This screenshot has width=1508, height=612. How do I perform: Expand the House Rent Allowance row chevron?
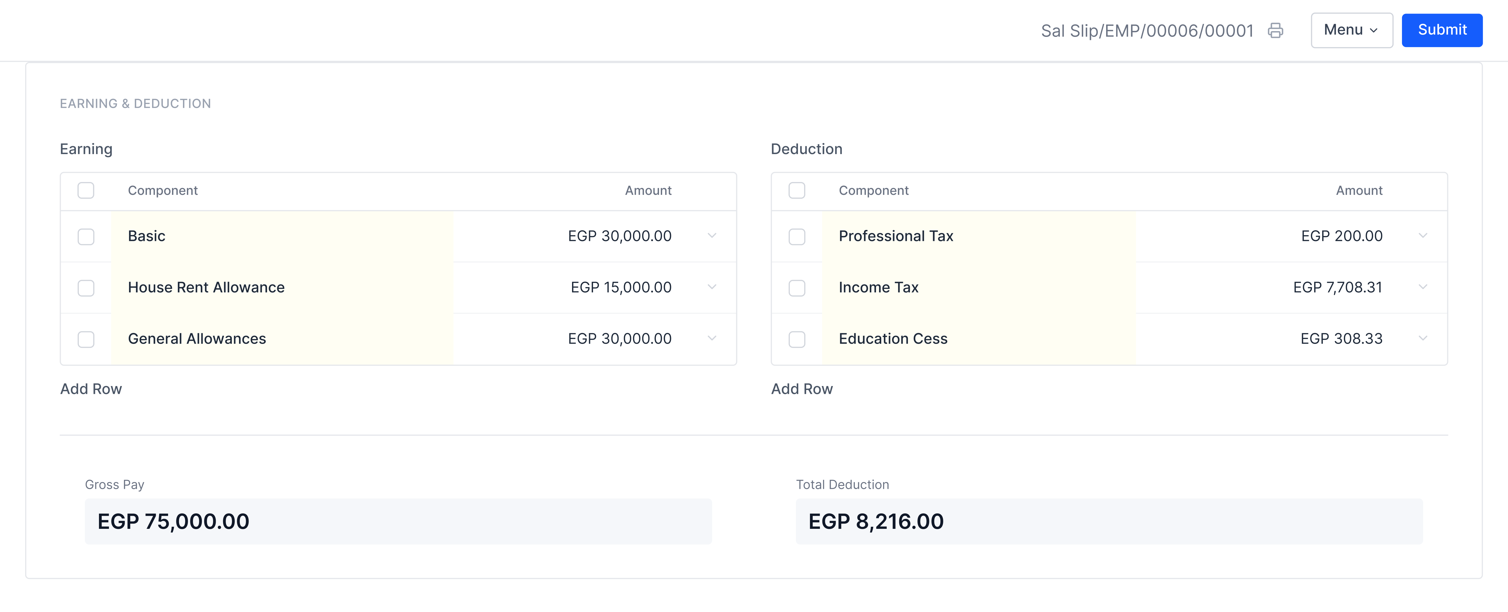(x=712, y=287)
